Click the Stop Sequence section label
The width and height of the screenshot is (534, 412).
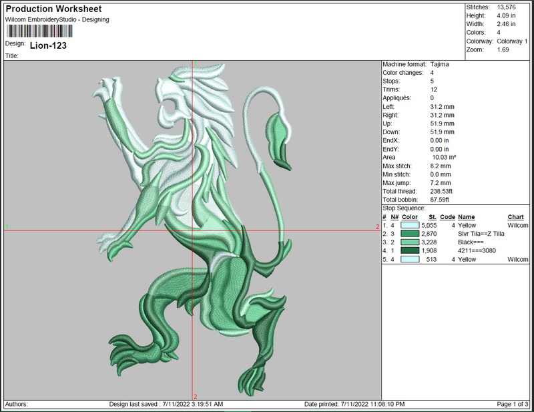pos(404,208)
